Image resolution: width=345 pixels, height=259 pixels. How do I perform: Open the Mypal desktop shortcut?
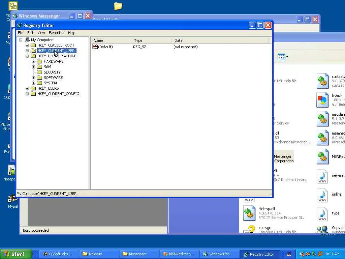[x=12, y=201]
